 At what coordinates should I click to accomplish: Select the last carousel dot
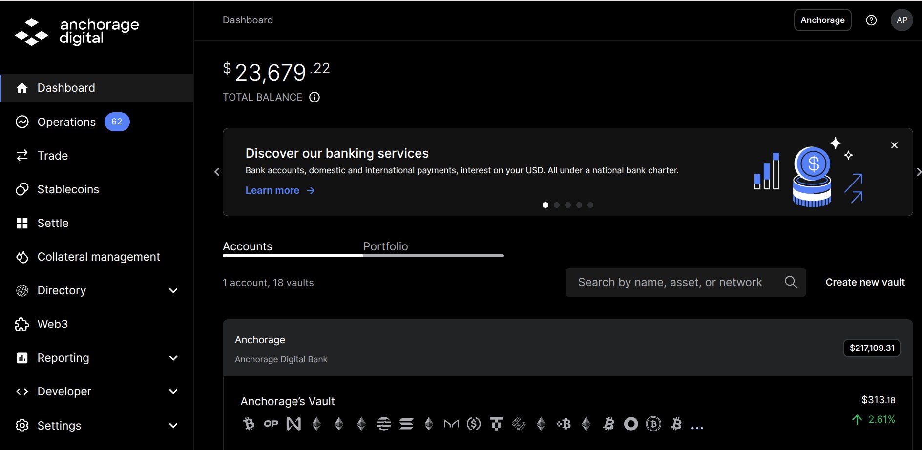(590, 205)
